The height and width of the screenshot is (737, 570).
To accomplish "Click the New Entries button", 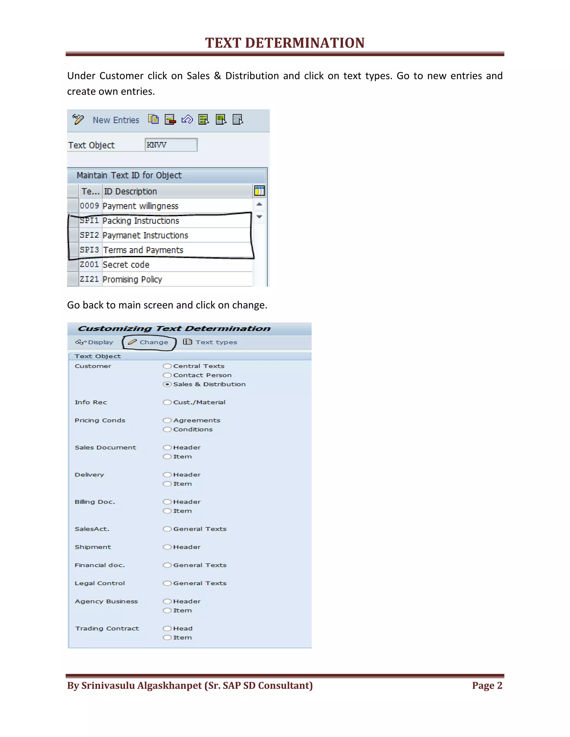I will [116, 120].
